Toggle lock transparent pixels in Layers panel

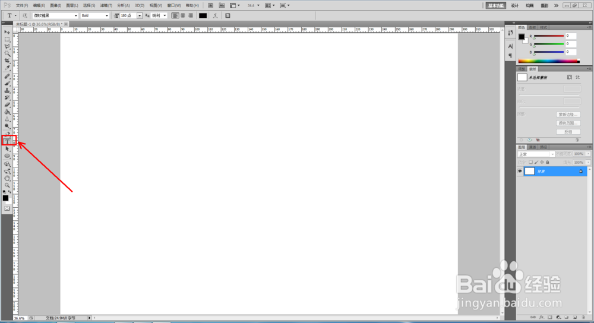(530, 162)
